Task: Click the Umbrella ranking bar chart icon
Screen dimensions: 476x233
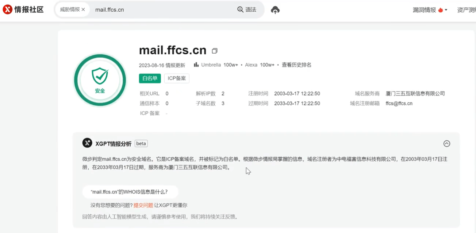Action: point(196,65)
